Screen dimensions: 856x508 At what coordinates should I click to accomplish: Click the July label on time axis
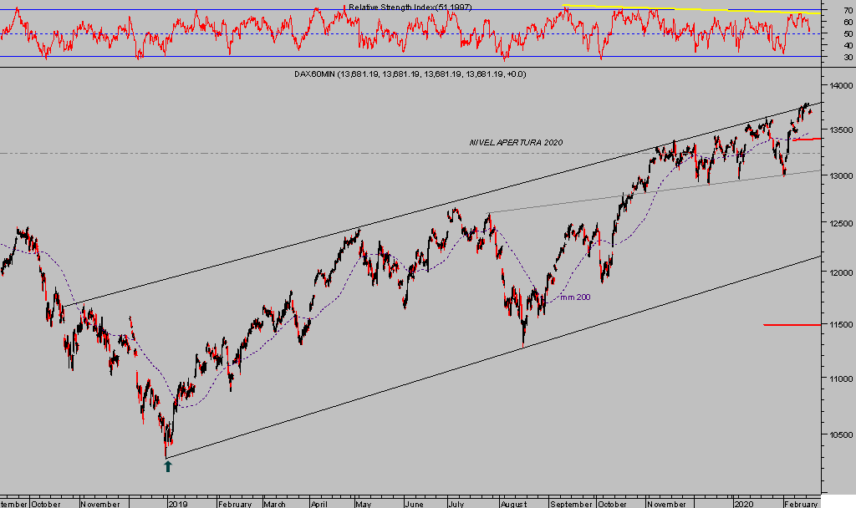(x=457, y=504)
